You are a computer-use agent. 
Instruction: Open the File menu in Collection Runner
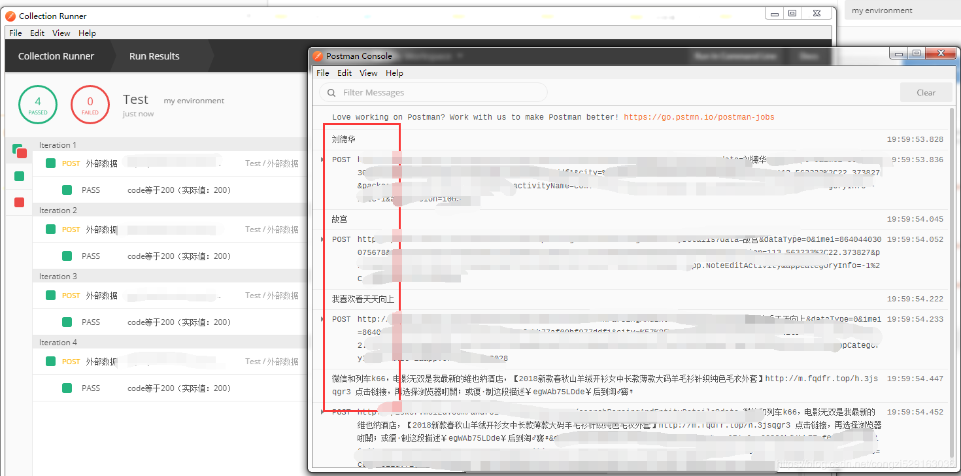pos(16,33)
